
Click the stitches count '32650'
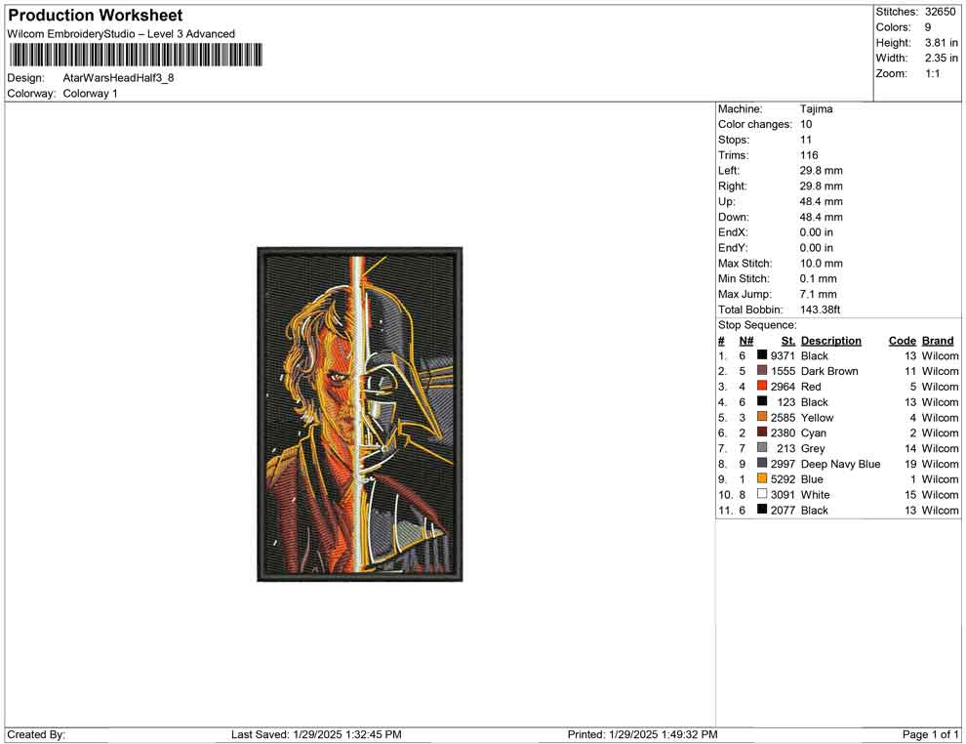coord(940,12)
